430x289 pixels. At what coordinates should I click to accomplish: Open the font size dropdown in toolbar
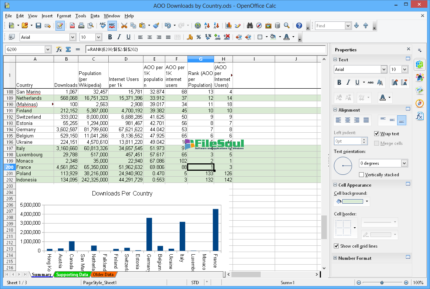pos(98,37)
